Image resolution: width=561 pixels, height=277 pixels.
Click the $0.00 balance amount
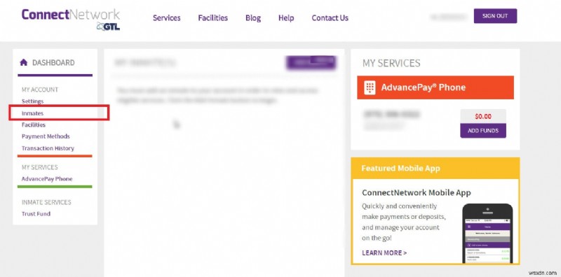click(x=483, y=116)
